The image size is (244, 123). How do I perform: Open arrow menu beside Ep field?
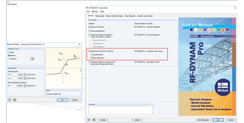coord(26,86)
